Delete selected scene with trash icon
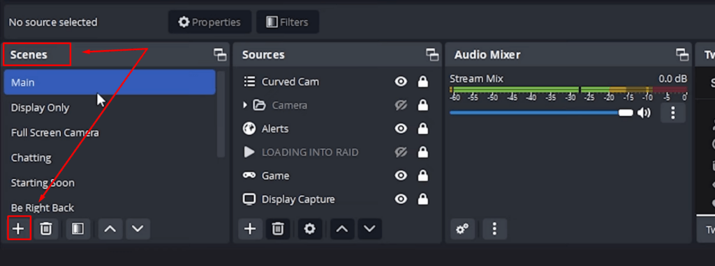The image size is (715, 266). [45, 228]
